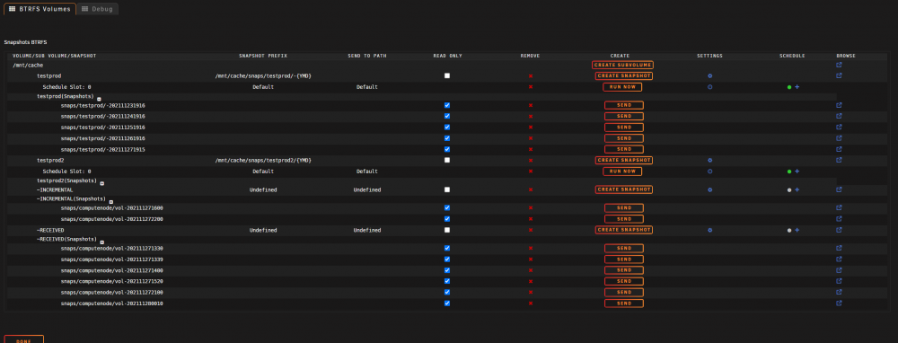The height and width of the screenshot is (343, 898).
Task: Browse snapshot snaps/testprod/-202111241916
Action: coord(839,116)
